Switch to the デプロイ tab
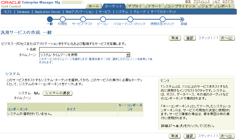 pyautogui.click(x=135, y=6)
